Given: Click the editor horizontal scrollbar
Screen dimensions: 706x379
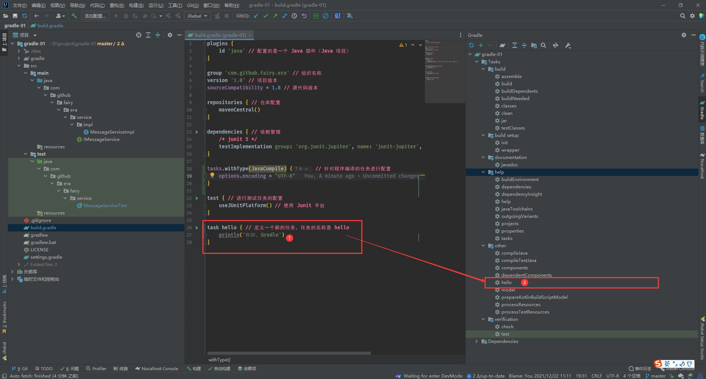Looking at the screenshot, I should point(289,353).
